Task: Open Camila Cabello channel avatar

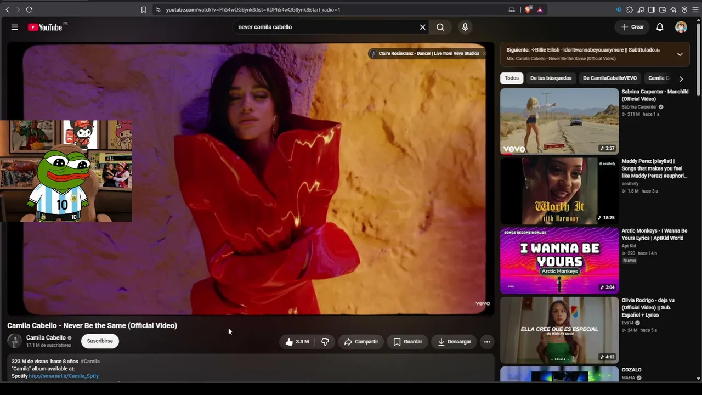Action: (15, 341)
